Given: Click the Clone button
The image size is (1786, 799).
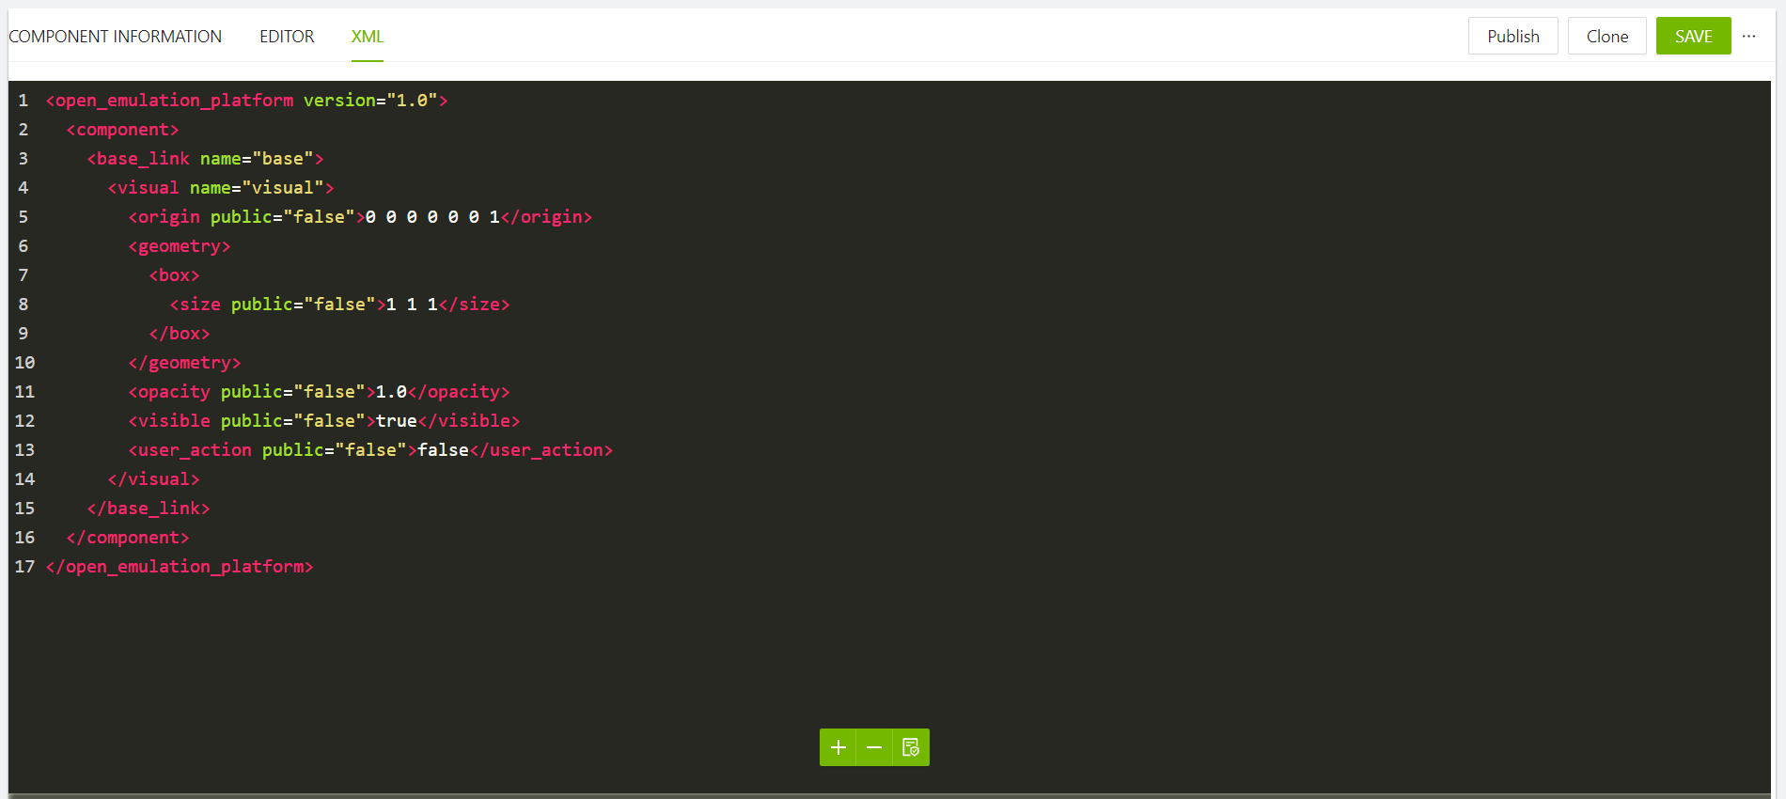Looking at the screenshot, I should pos(1607,36).
